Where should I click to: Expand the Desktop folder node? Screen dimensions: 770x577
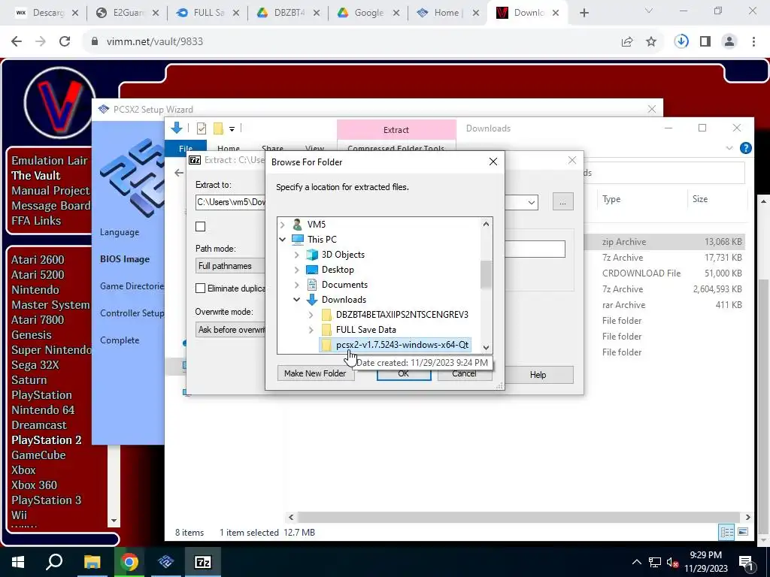pos(296,270)
